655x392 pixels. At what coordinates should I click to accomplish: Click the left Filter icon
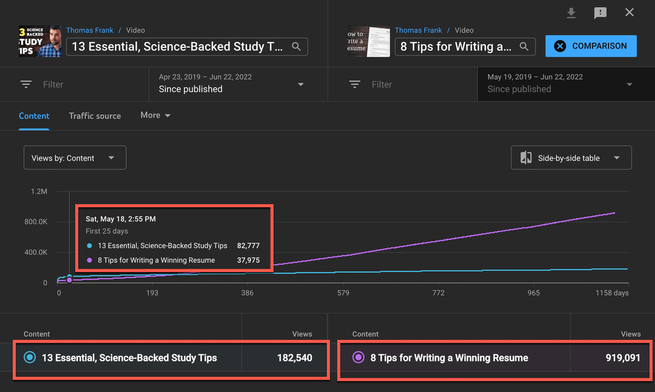(26, 85)
